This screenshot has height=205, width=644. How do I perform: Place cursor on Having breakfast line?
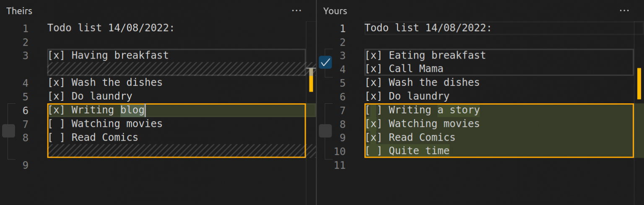point(120,55)
